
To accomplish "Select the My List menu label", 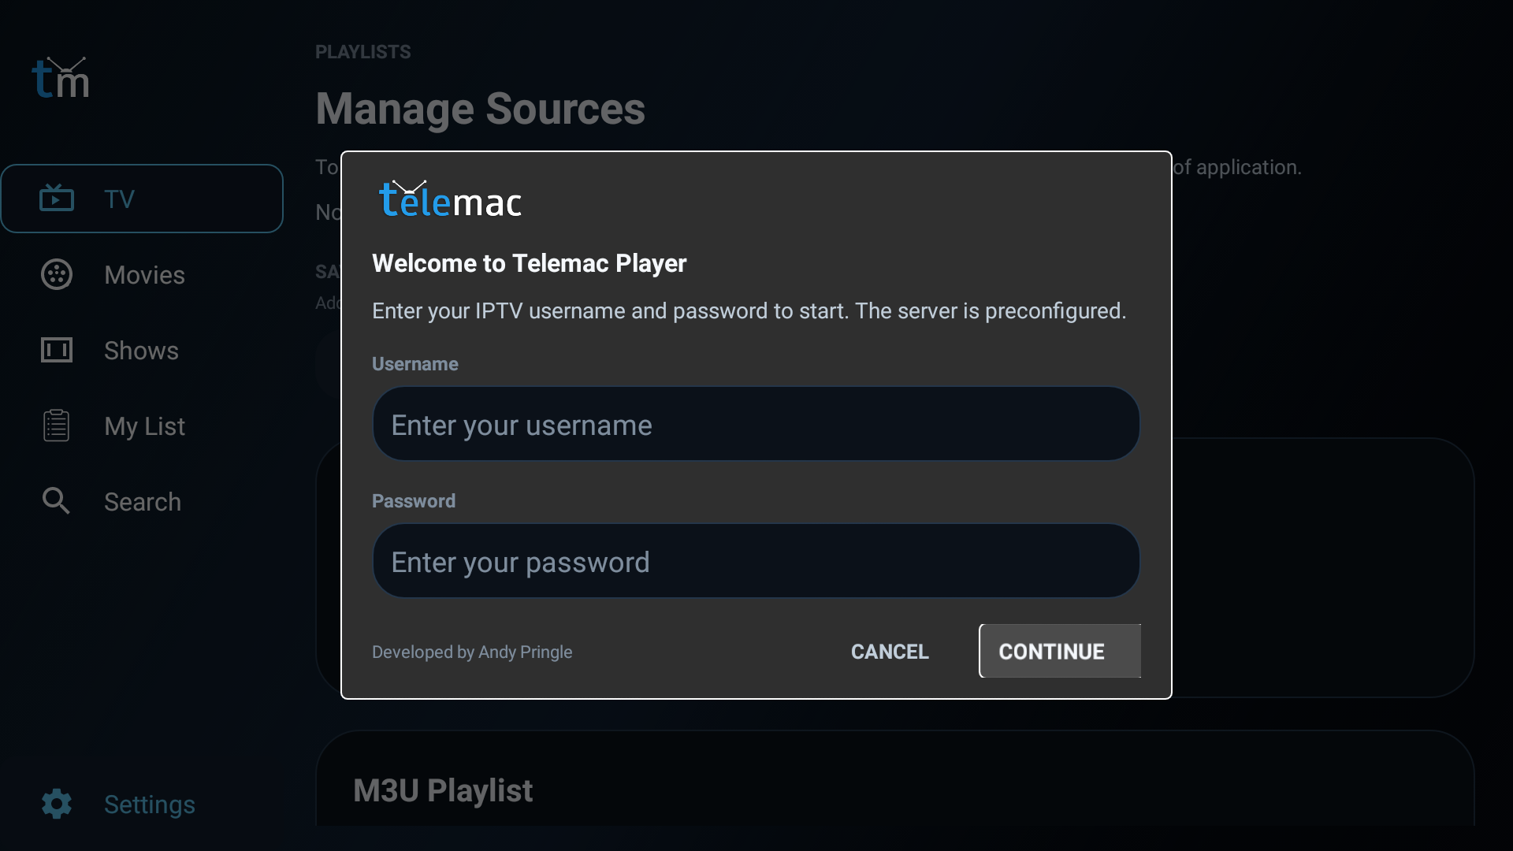I will [x=144, y=426].
